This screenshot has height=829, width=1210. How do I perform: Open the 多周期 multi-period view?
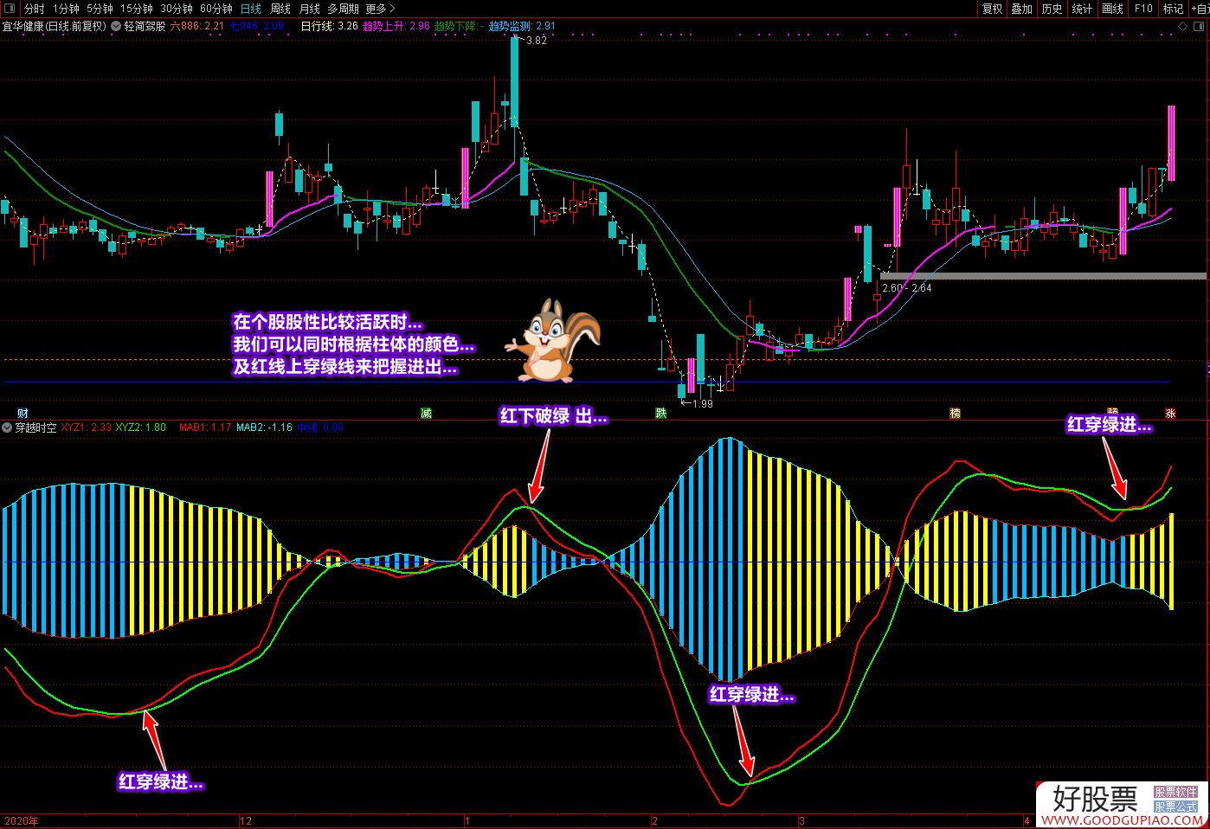coord(343,9)
